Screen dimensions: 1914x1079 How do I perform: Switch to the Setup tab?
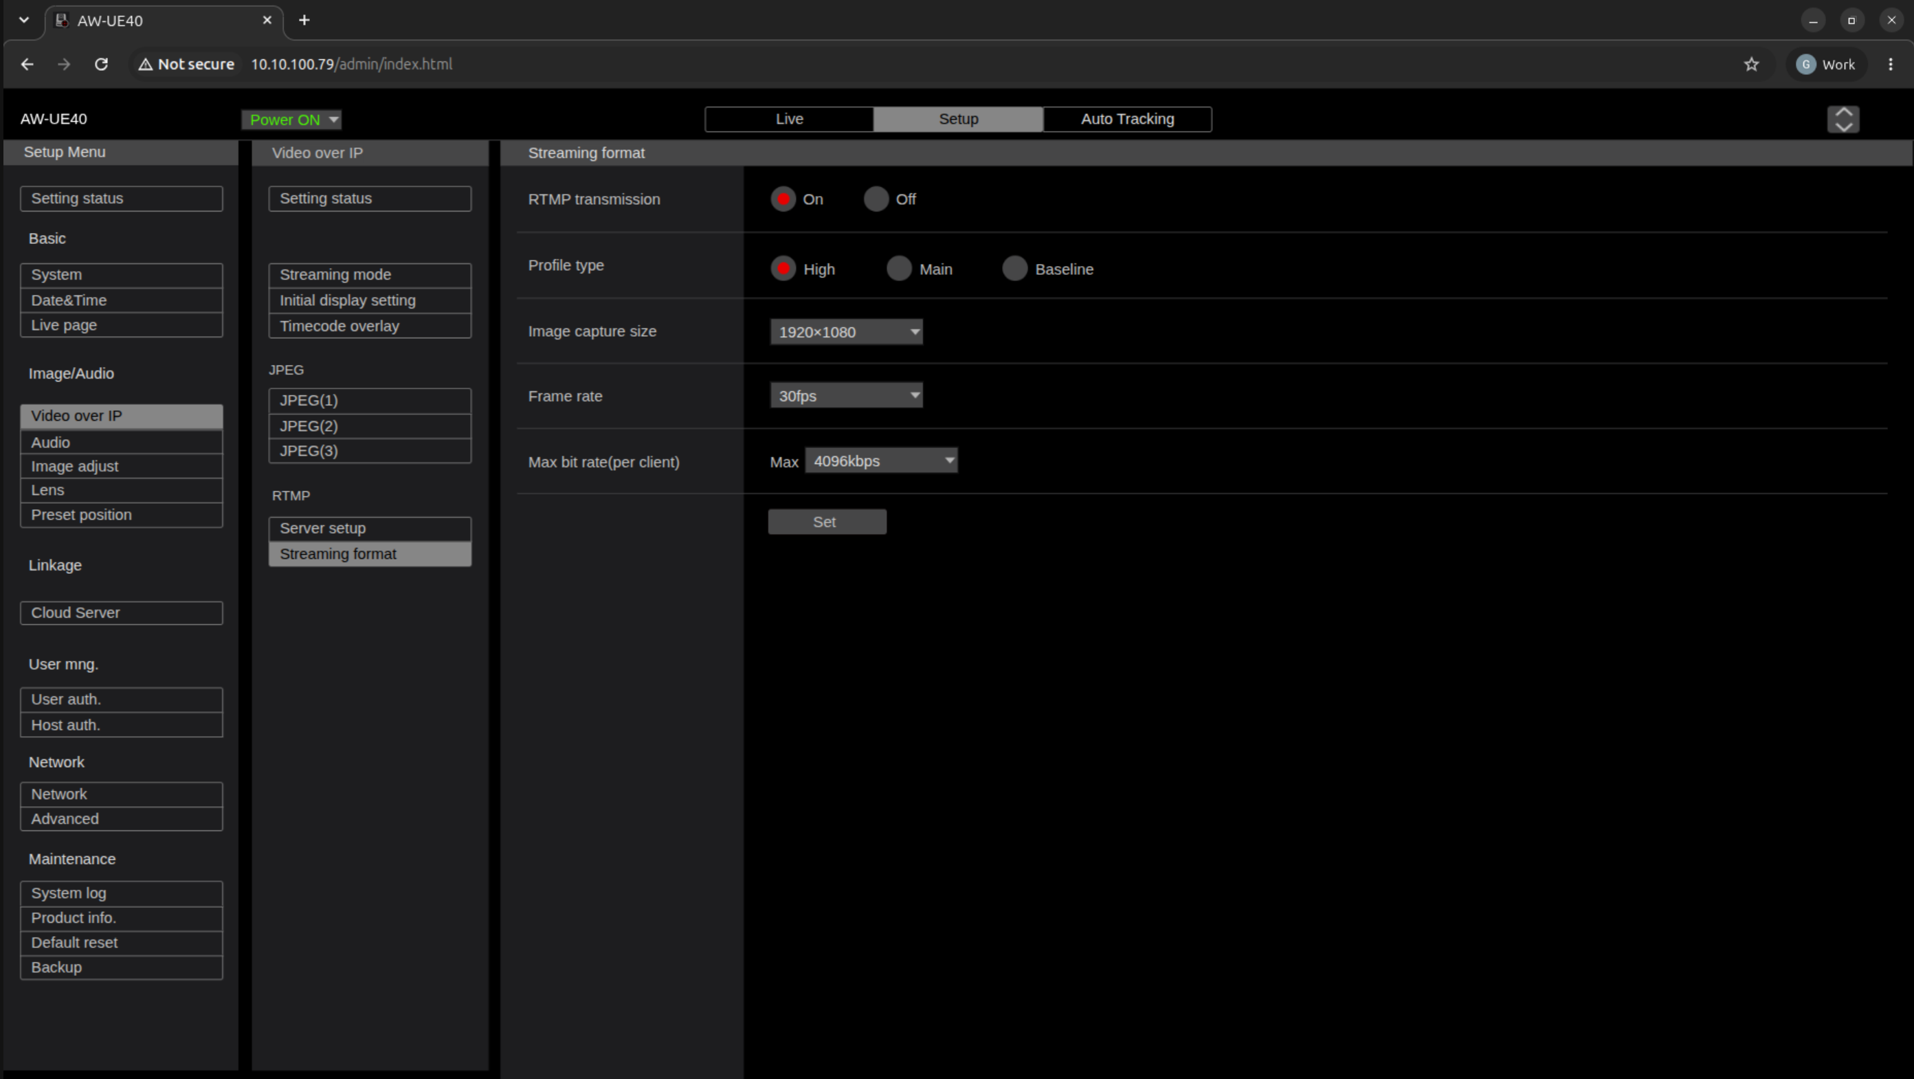tap(959, 119)
